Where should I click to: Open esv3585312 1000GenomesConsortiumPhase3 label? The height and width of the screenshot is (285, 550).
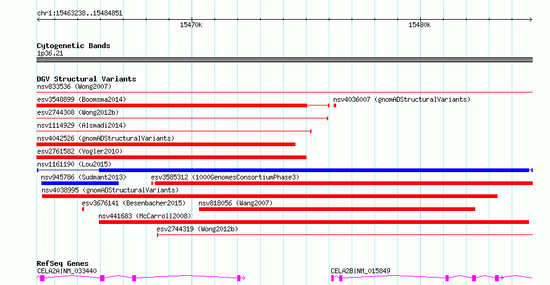(225, 177)
